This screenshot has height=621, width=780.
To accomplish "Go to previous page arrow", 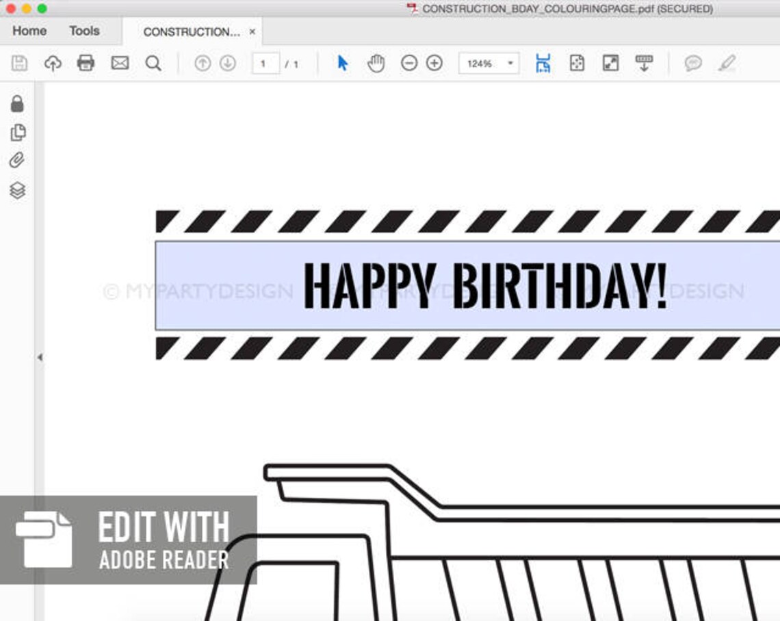I will tap(203, 63).
